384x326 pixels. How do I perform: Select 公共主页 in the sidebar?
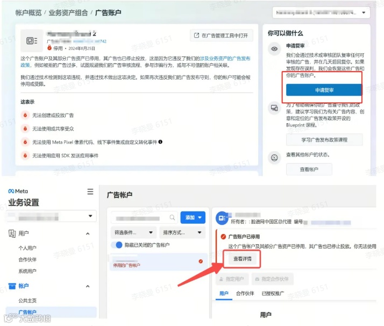click(x=27, y=301)
